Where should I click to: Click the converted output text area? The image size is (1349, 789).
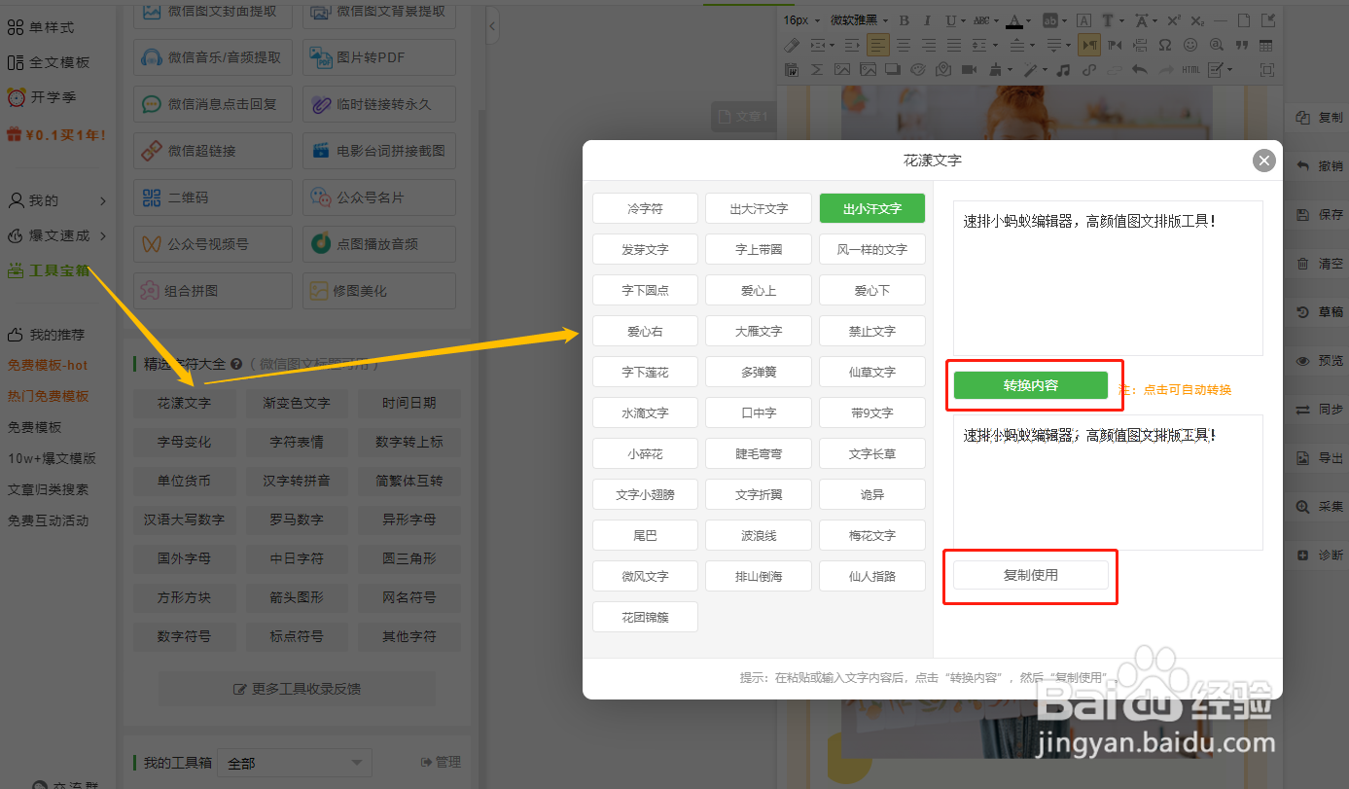pos(1108,483)
